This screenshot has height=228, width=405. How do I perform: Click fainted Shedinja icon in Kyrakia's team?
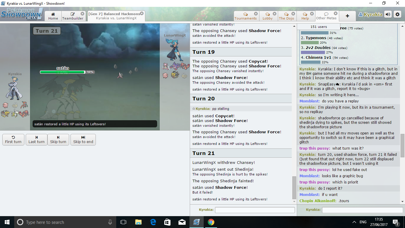[15, 105]
